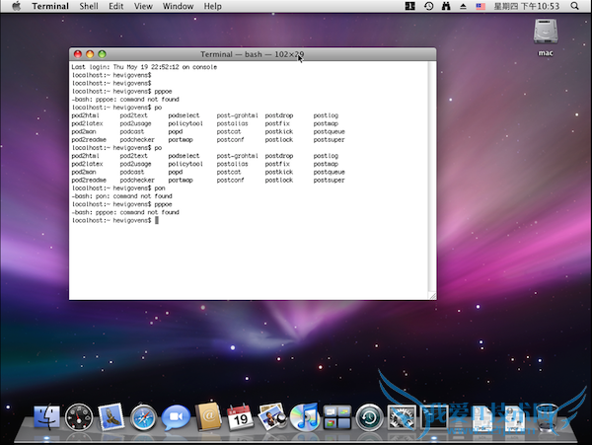Open the Apple menu
This screenshot has width=592, height=445.
(x=16, y=6)
